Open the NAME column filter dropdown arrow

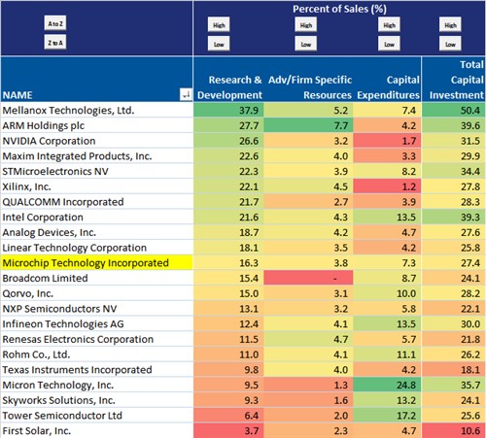coord(186,94)
